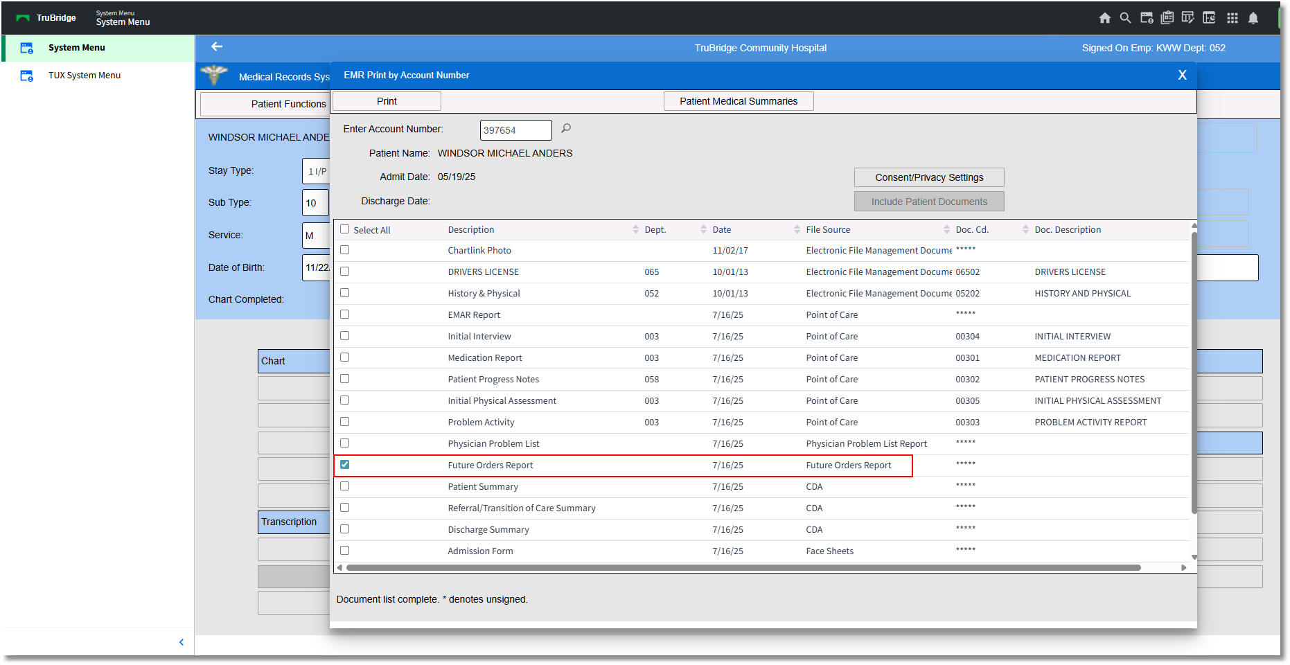Click the Enter Account Number field

(516, 130)
